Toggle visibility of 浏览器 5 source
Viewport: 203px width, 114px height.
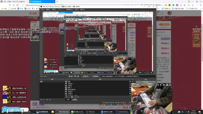coord(130,91)
